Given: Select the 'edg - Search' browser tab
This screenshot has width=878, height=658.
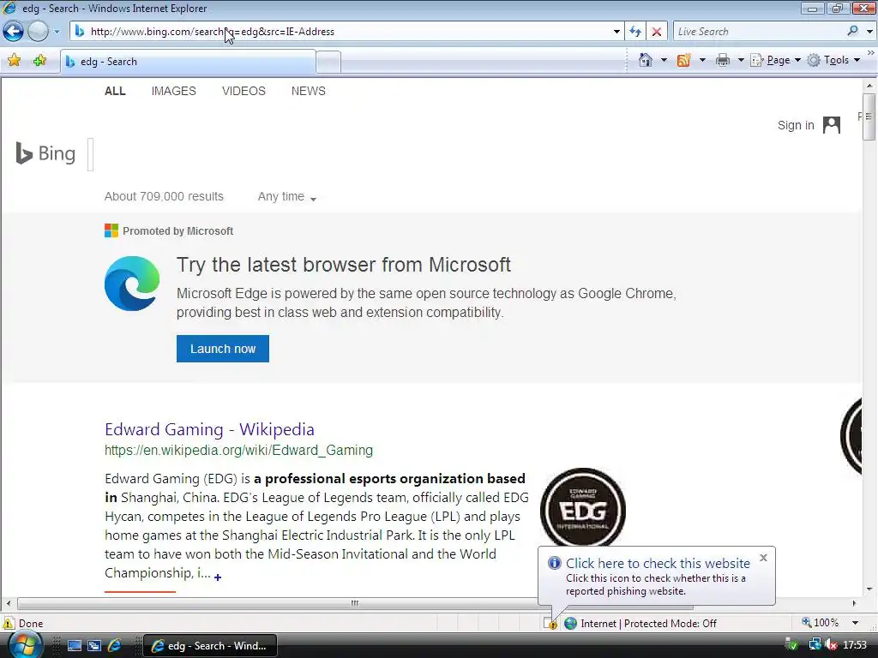Looking at the screenshot, I should (188, 62).
